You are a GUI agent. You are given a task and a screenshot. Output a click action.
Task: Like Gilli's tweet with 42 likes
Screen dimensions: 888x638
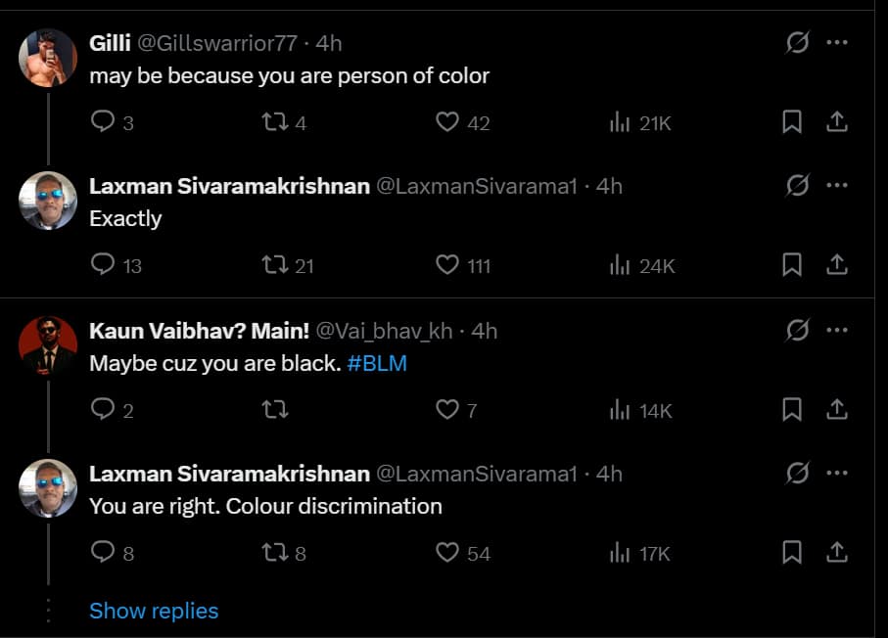click(447, 122)
